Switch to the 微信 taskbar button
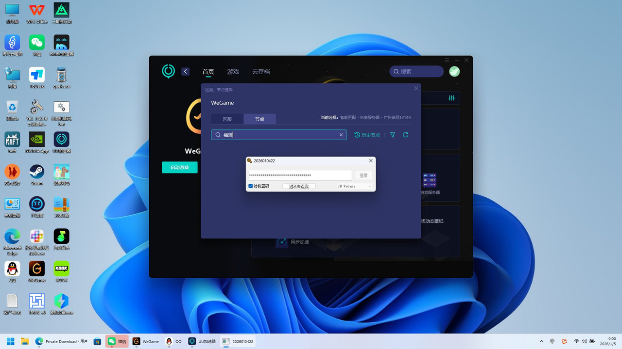622x349 pixels. 117,341
